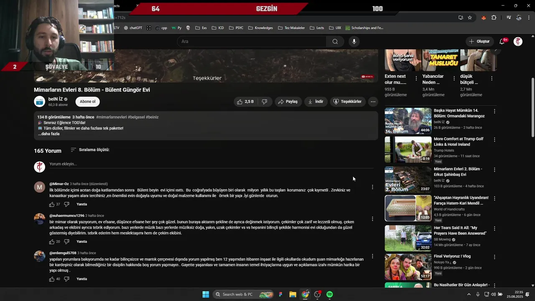The height and width of the screenshot is (301, 535).
Task: Open options menu for @erdemgul5708 comment
Action: 372,256
